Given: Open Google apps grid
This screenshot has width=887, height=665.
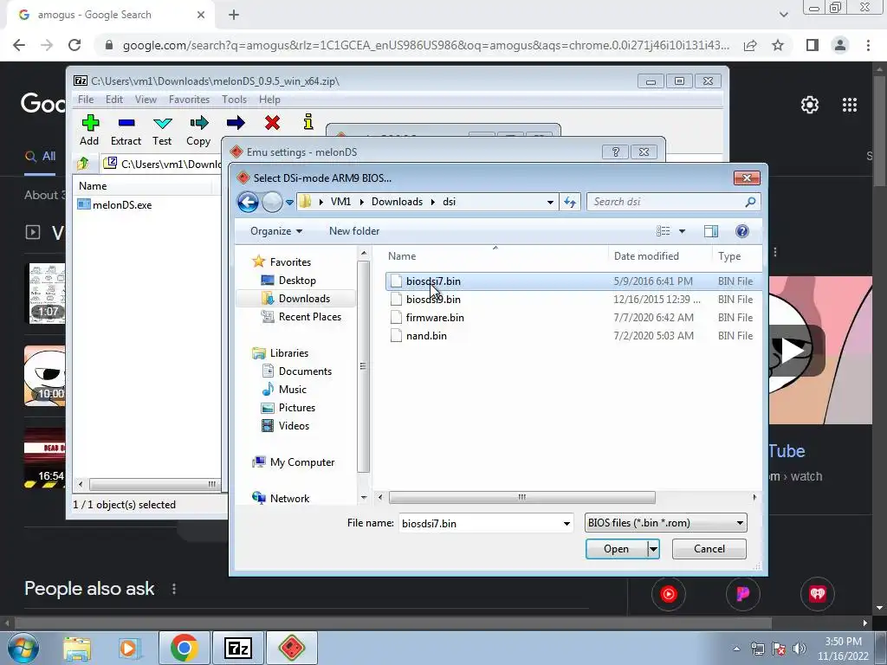Looking at the screenshot, I should 850,105.
